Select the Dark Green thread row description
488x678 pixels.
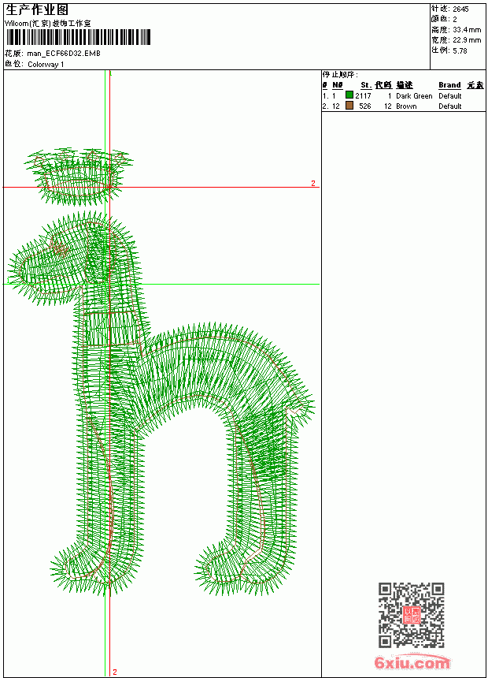click(x=414, y=96)
